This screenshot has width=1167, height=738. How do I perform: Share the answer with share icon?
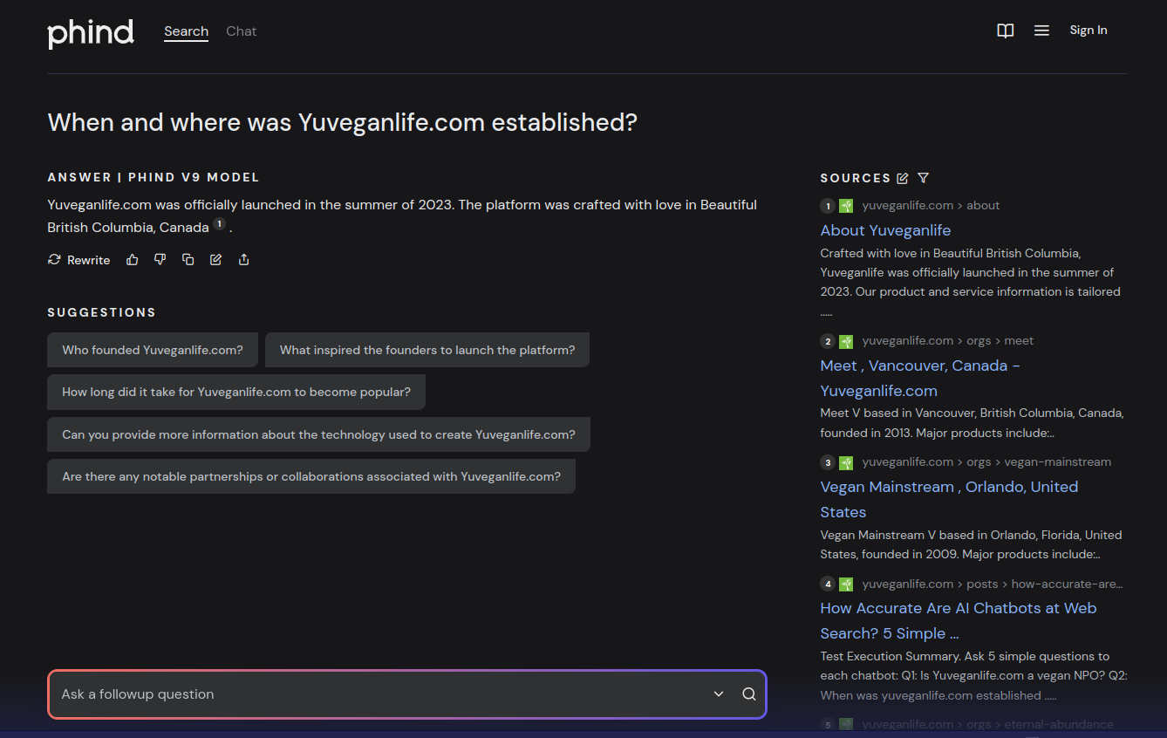tap(243, 259)
